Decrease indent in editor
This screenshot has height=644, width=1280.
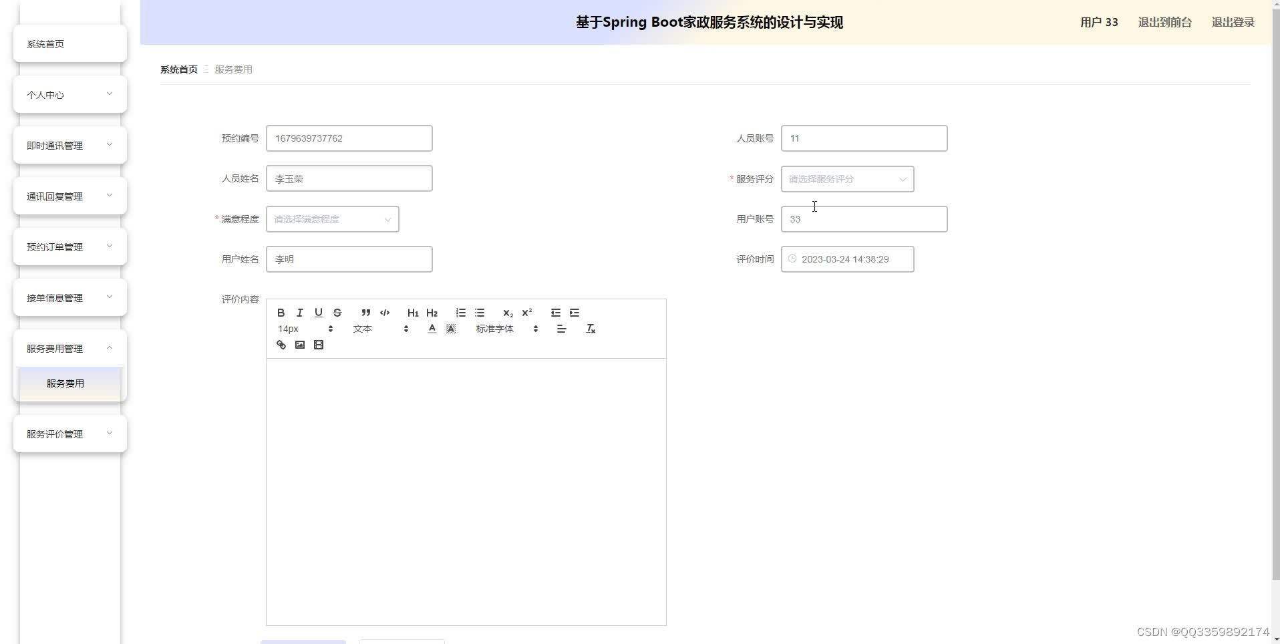(555, 313)
